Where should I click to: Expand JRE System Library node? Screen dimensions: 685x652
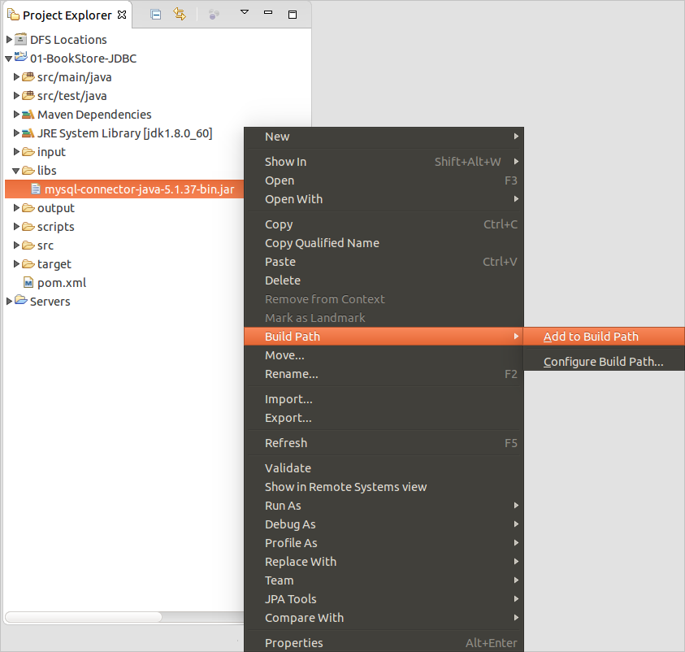coord(16,133)
